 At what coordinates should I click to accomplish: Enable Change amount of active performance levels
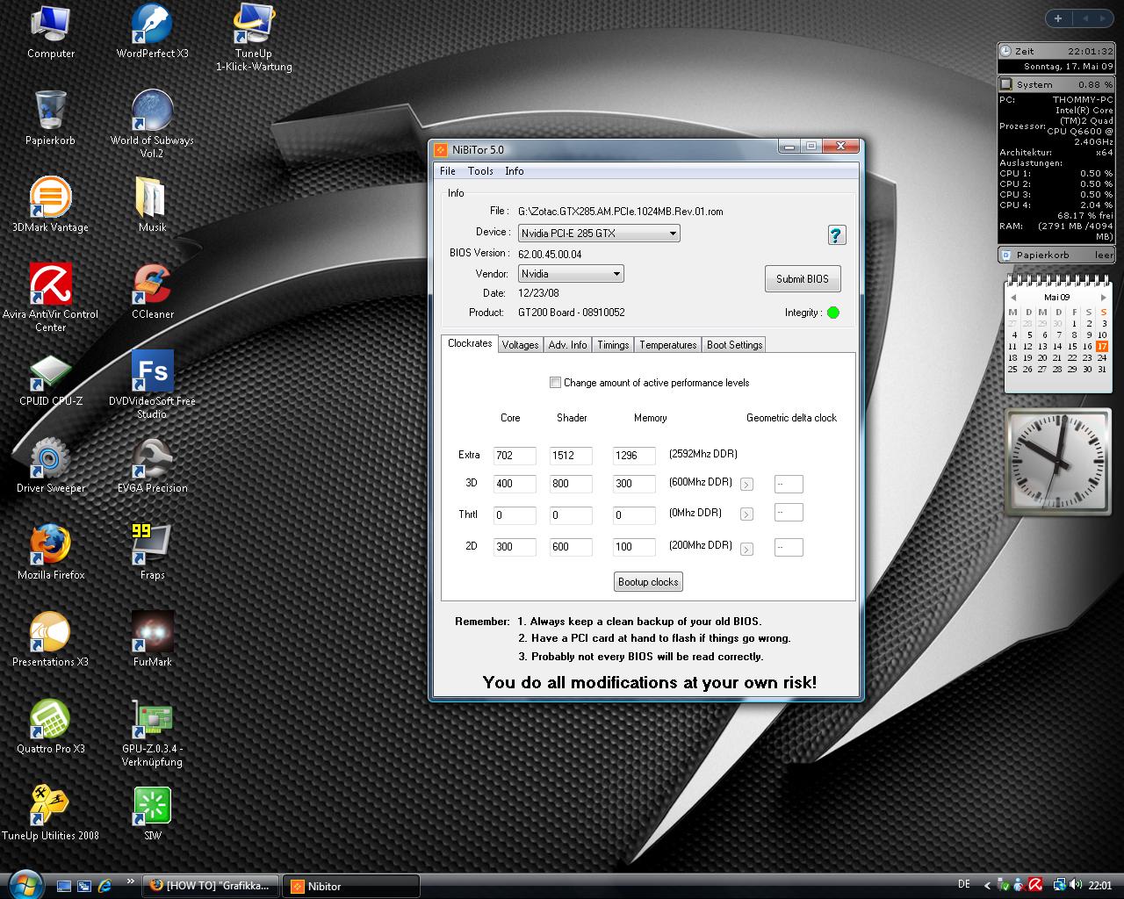(x=555, y=383)
